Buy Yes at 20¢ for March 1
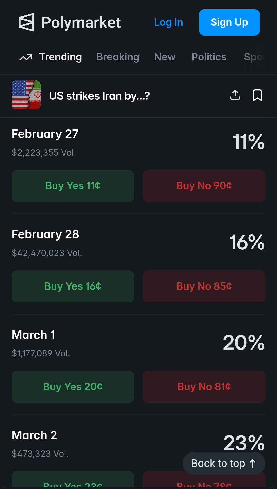 [x=73, y=387]
